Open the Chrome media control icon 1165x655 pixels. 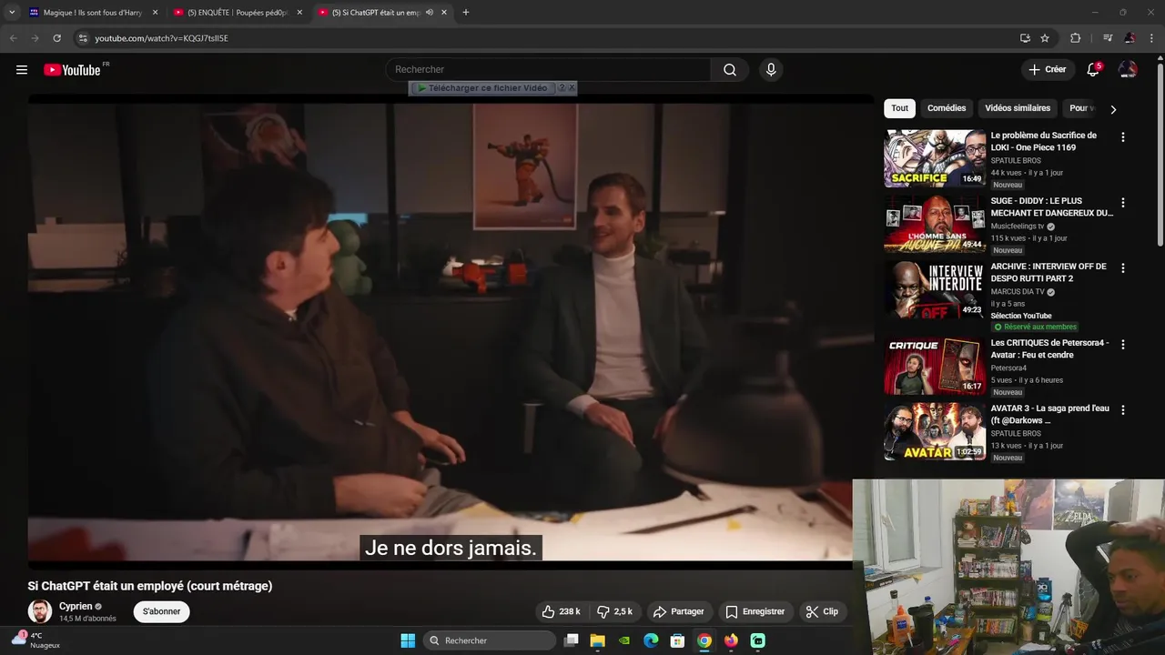click(x=1108, y=38)
